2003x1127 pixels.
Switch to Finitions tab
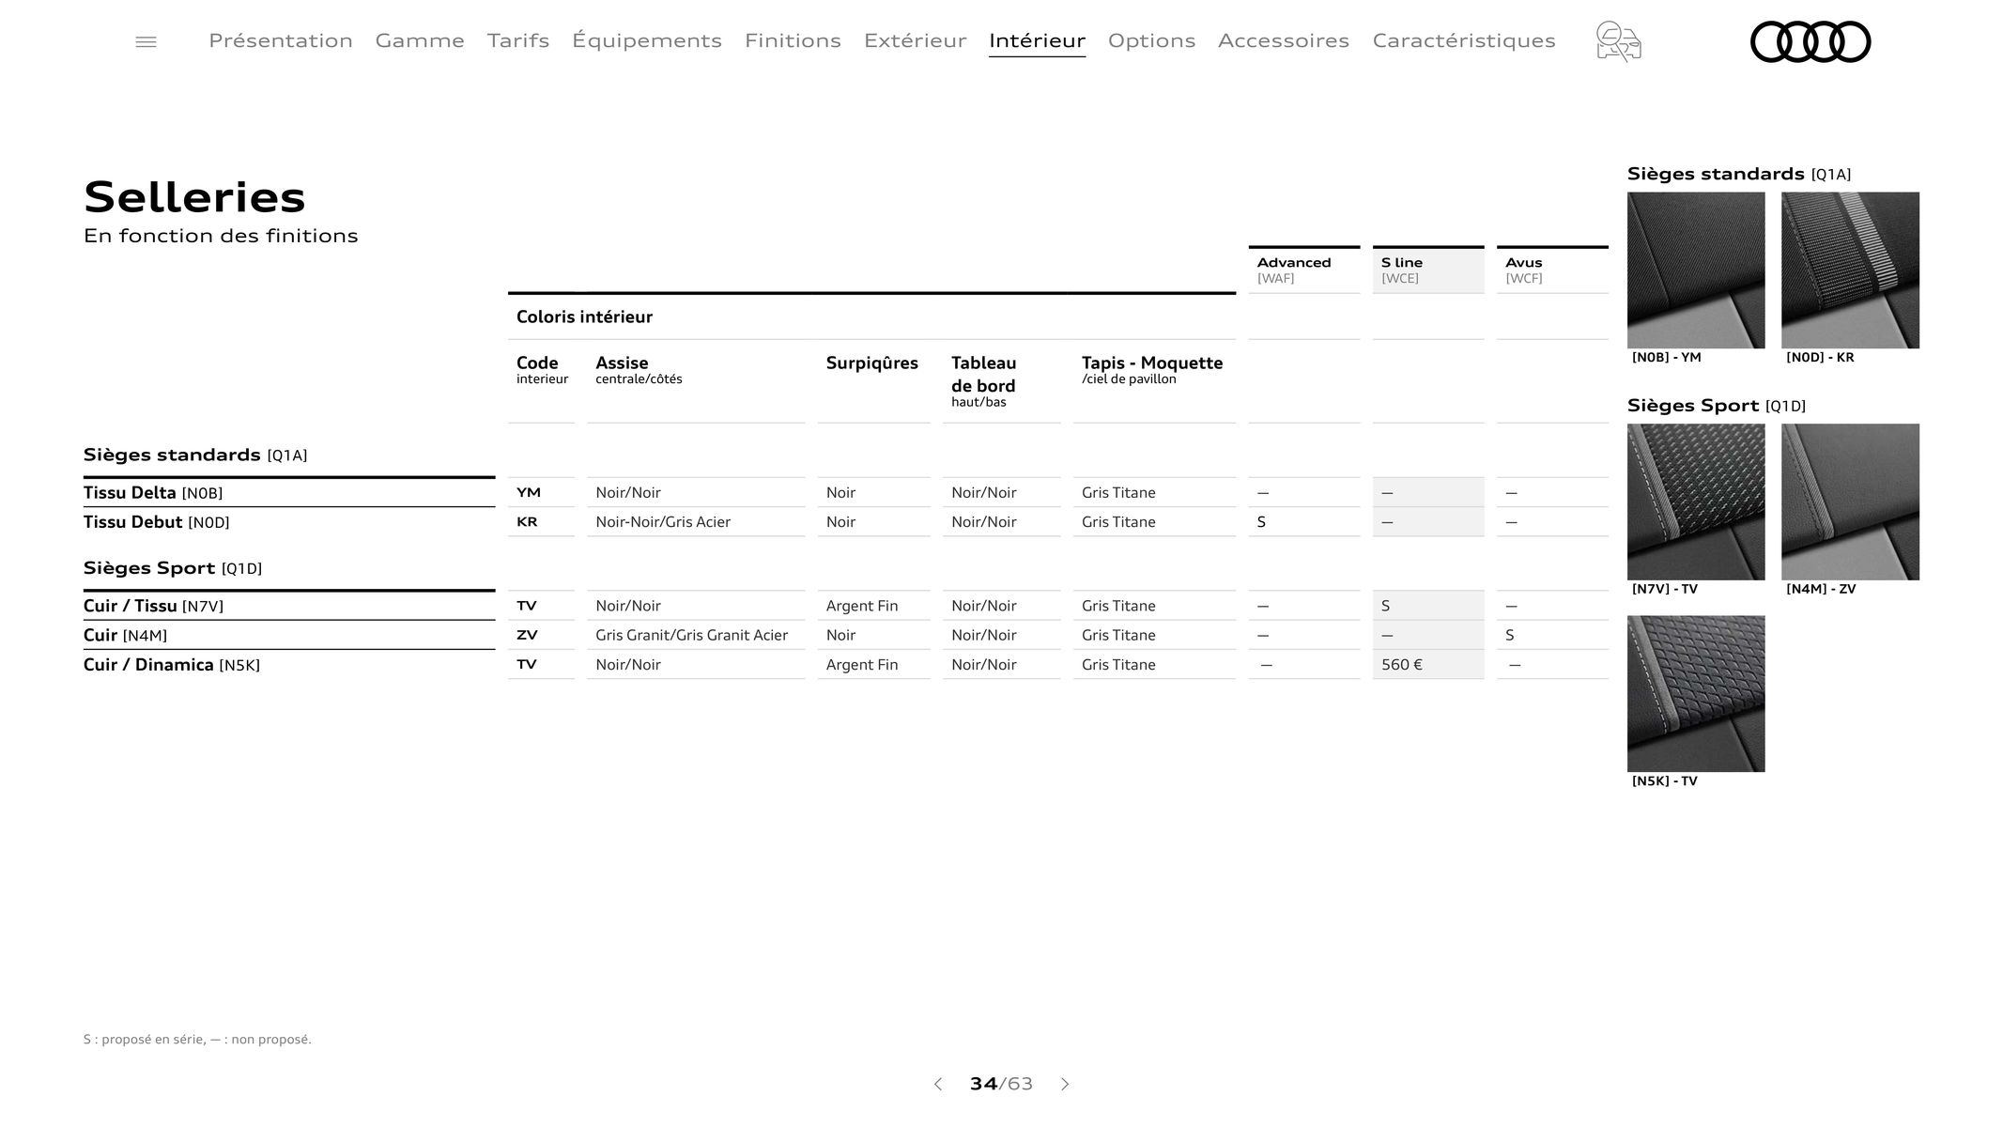(x=793, y=40)
